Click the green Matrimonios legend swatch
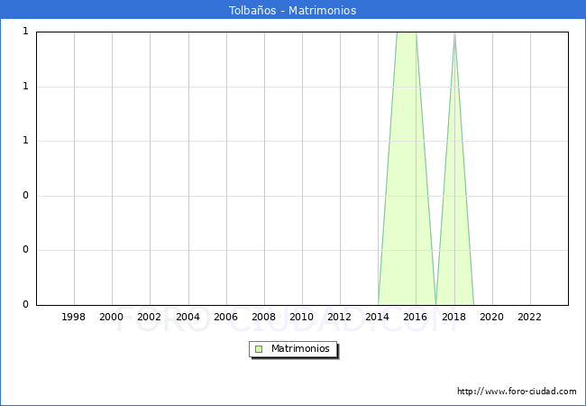The height and width of the screenshot is (406, 586). [x=259, y=349]
